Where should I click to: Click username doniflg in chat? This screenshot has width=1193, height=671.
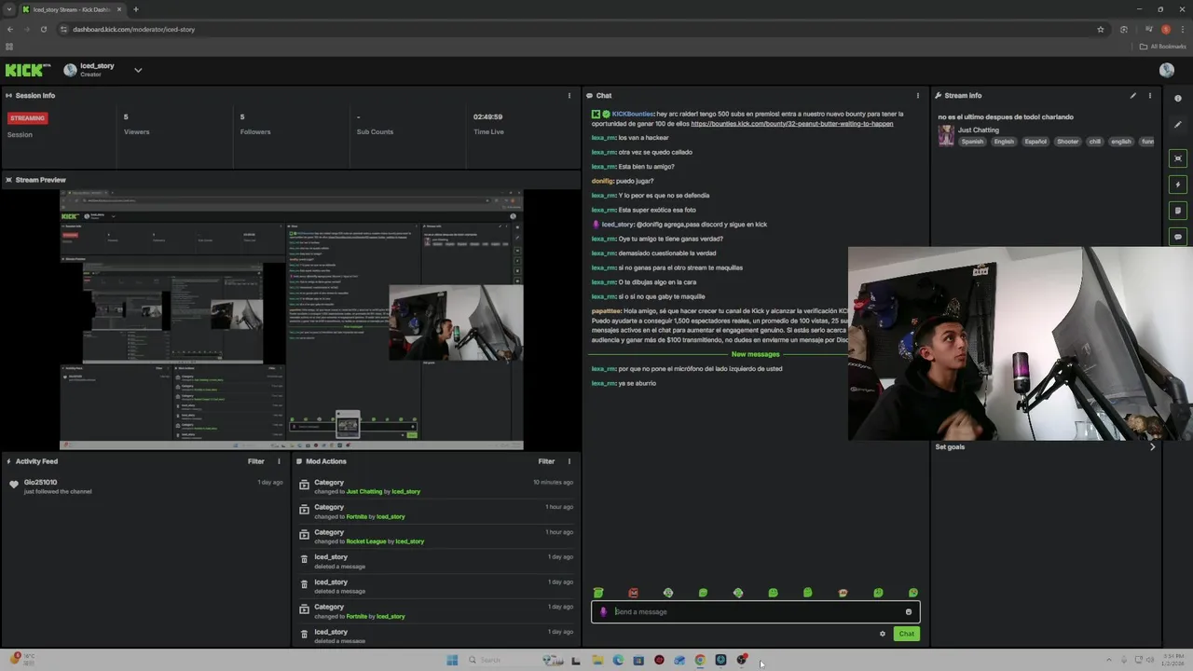[602, 181]
